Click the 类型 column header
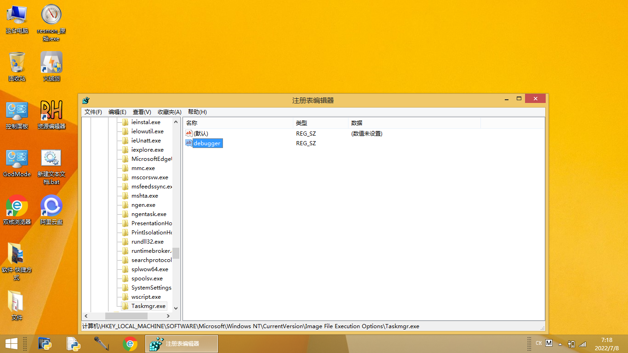This screenshot has width=628, height=353. pos(320,123)
